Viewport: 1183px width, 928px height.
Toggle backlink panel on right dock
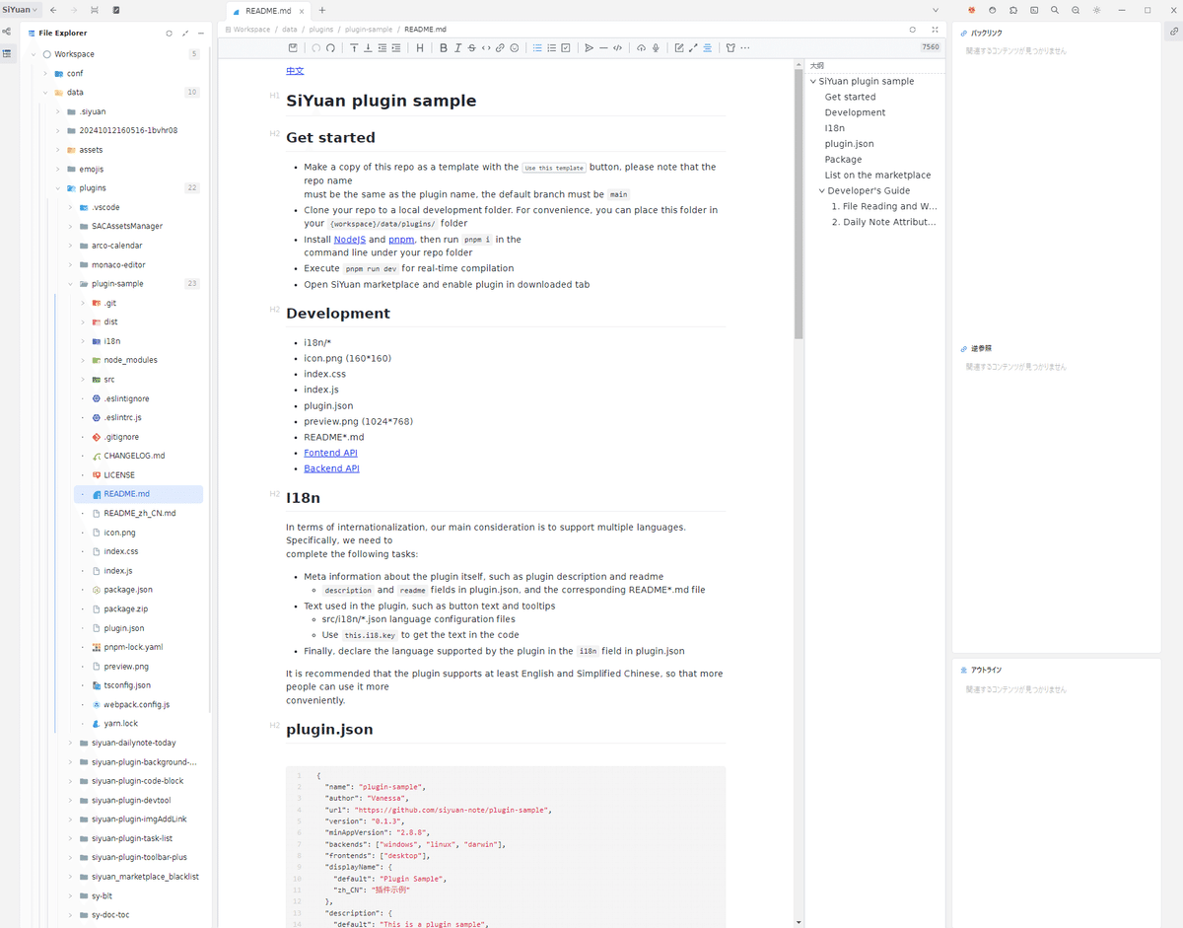[x=1174, y=33]
